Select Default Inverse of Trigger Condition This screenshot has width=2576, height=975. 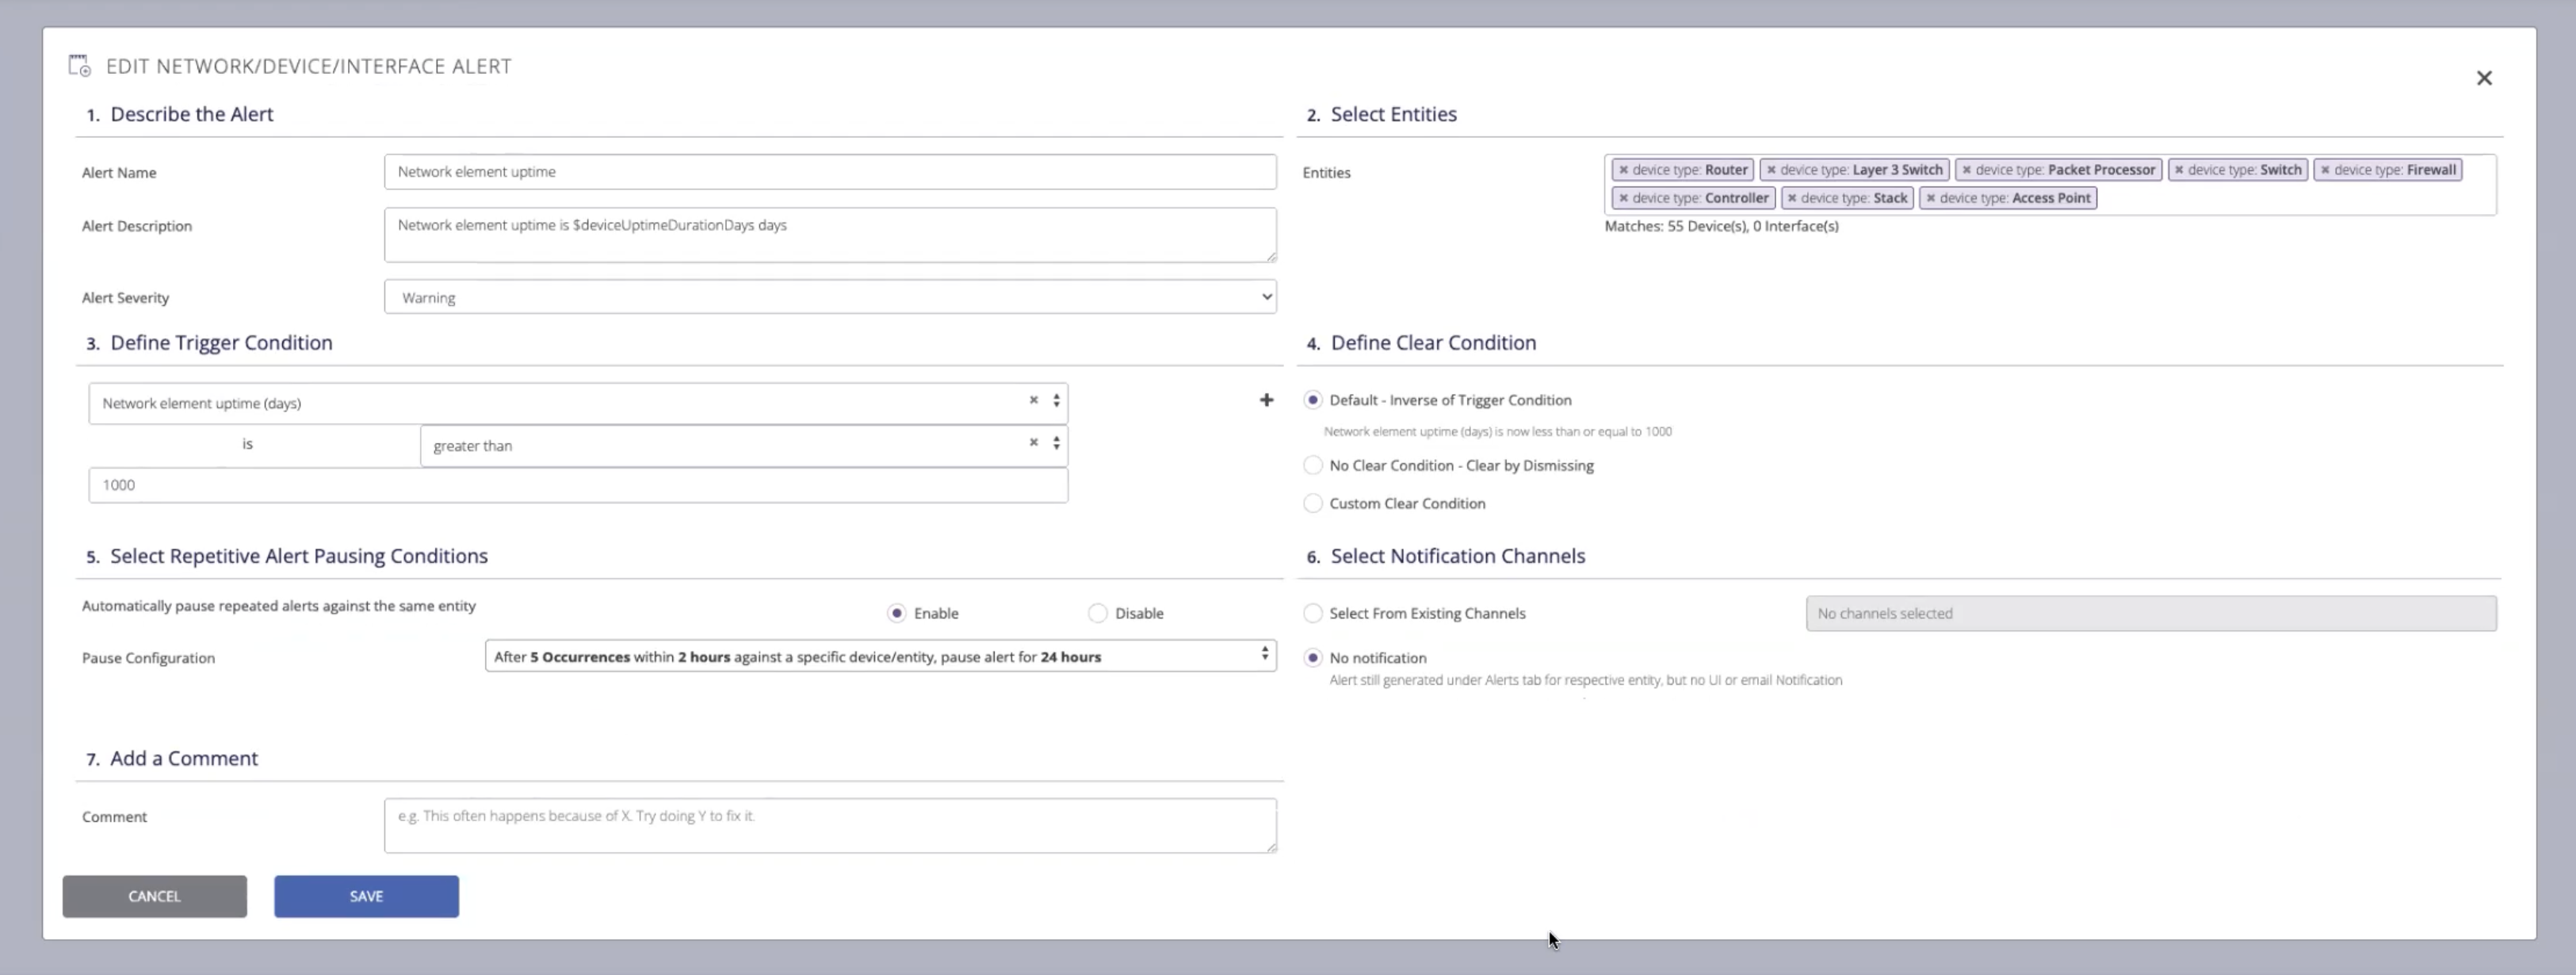click(1313, 400)
